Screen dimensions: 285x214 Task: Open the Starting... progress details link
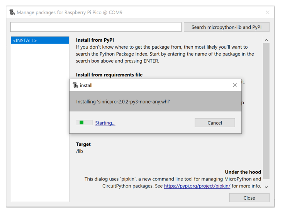pos(105,123)
